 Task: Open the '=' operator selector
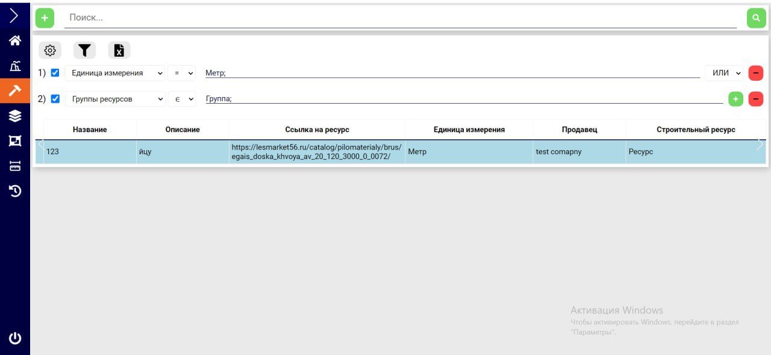(183, 72)
